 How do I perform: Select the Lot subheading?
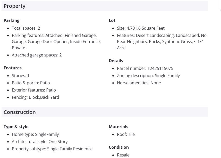click(x=112, y=20)
